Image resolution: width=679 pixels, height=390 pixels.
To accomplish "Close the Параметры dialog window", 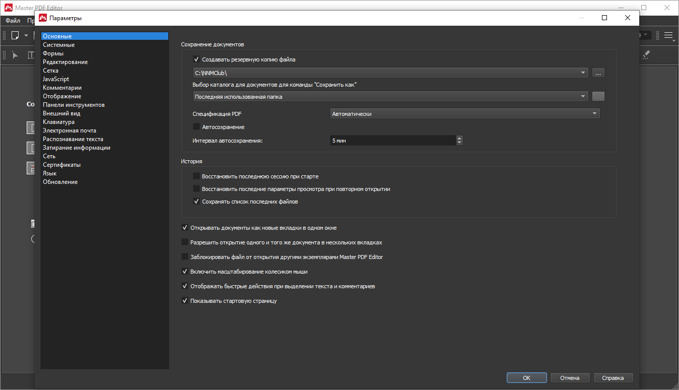I will pos(627,18).
